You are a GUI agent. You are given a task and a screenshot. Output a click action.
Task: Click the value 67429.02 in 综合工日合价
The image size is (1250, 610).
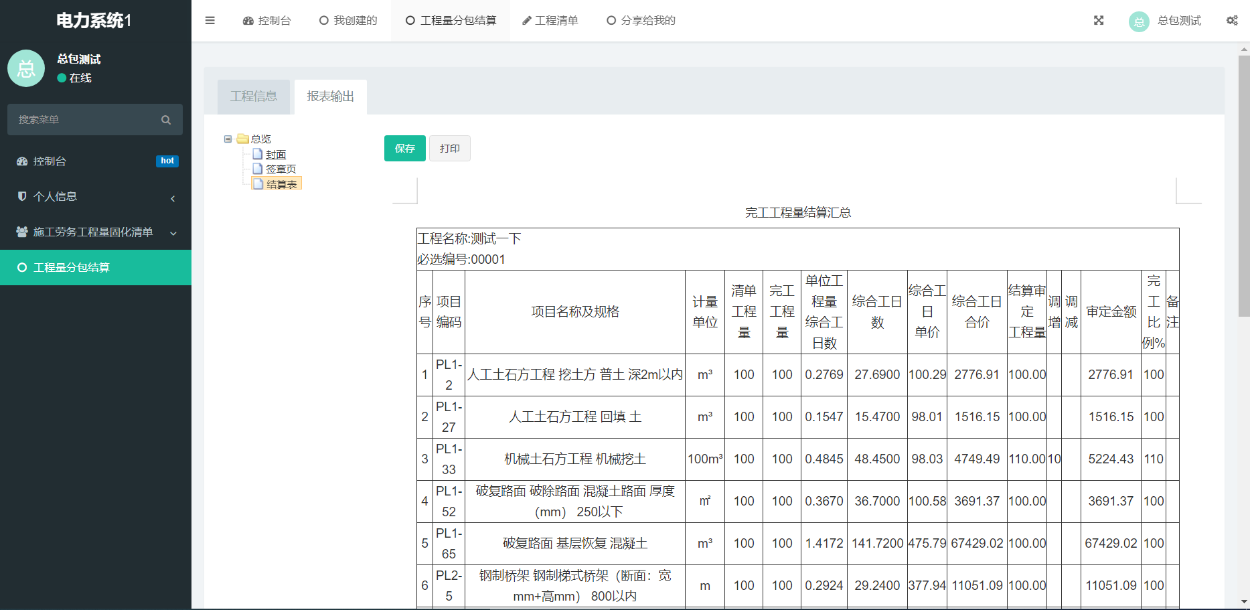click(977, 544)
